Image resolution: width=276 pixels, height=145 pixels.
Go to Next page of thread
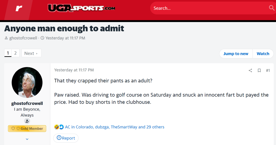[x=31, y=53]
